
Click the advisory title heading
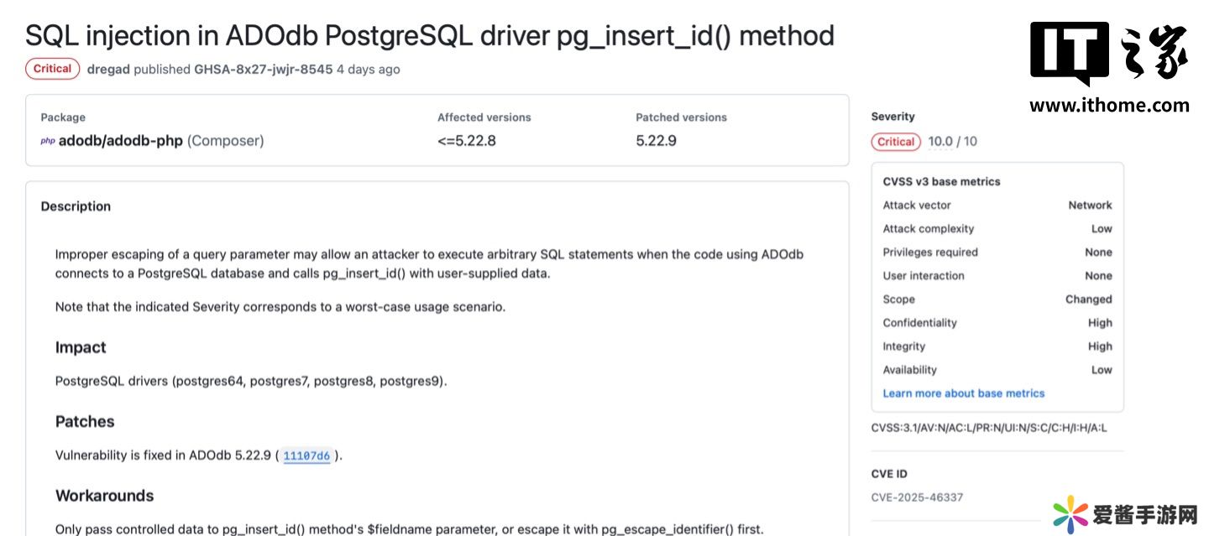coord(429,35)
